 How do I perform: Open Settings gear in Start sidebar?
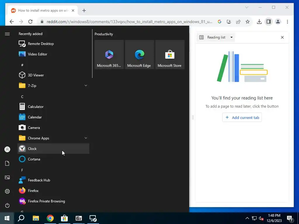[x=7, y=191]
